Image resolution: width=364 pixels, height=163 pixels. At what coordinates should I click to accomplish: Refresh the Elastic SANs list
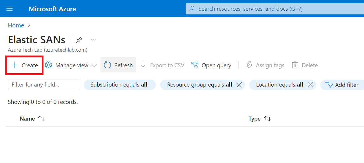coord(118,65)
